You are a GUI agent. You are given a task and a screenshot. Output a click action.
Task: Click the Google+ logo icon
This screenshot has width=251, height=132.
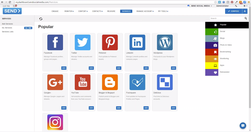pos(55,82)
